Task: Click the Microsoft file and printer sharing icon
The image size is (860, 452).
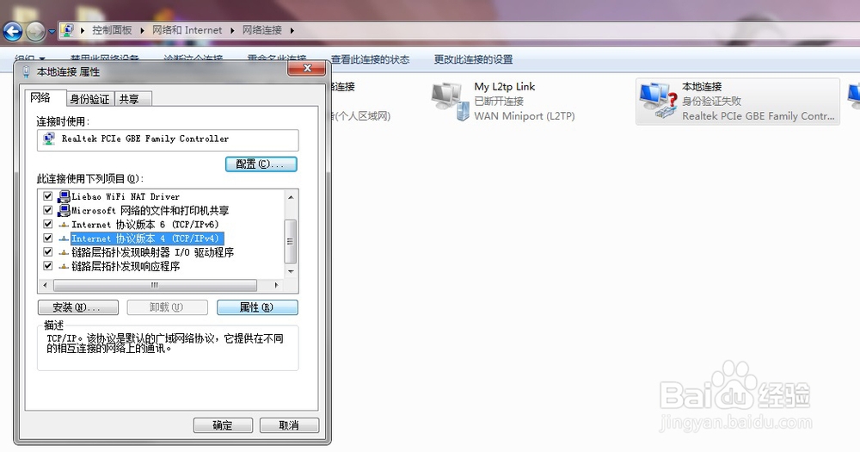Action: tap(64, 210)
